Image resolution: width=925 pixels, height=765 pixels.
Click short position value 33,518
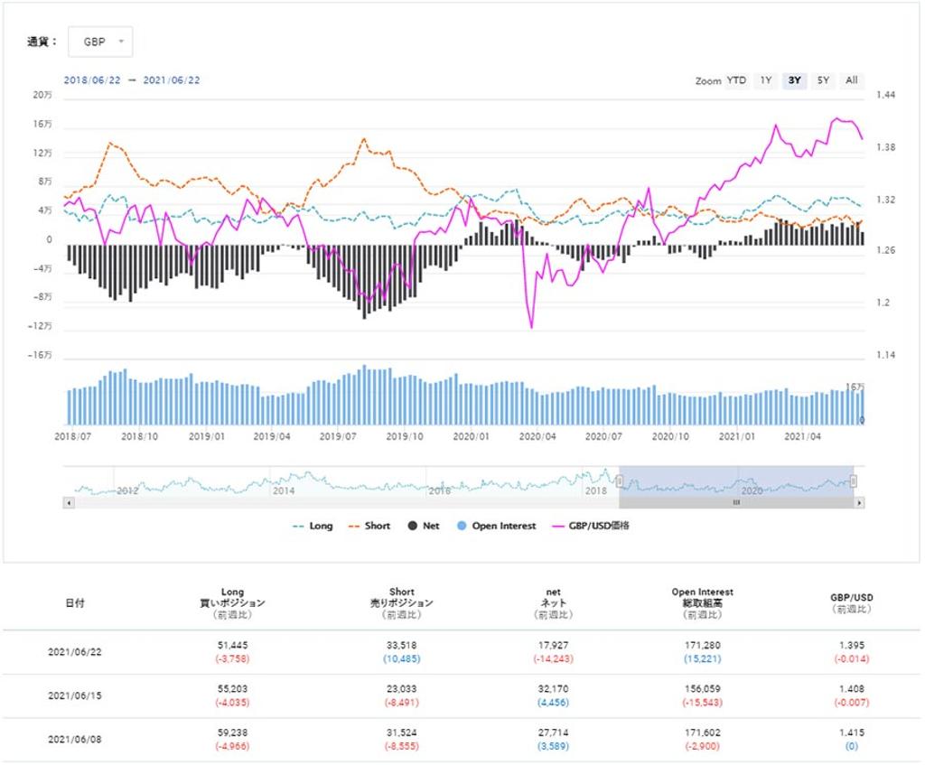[x=402, y=645]
